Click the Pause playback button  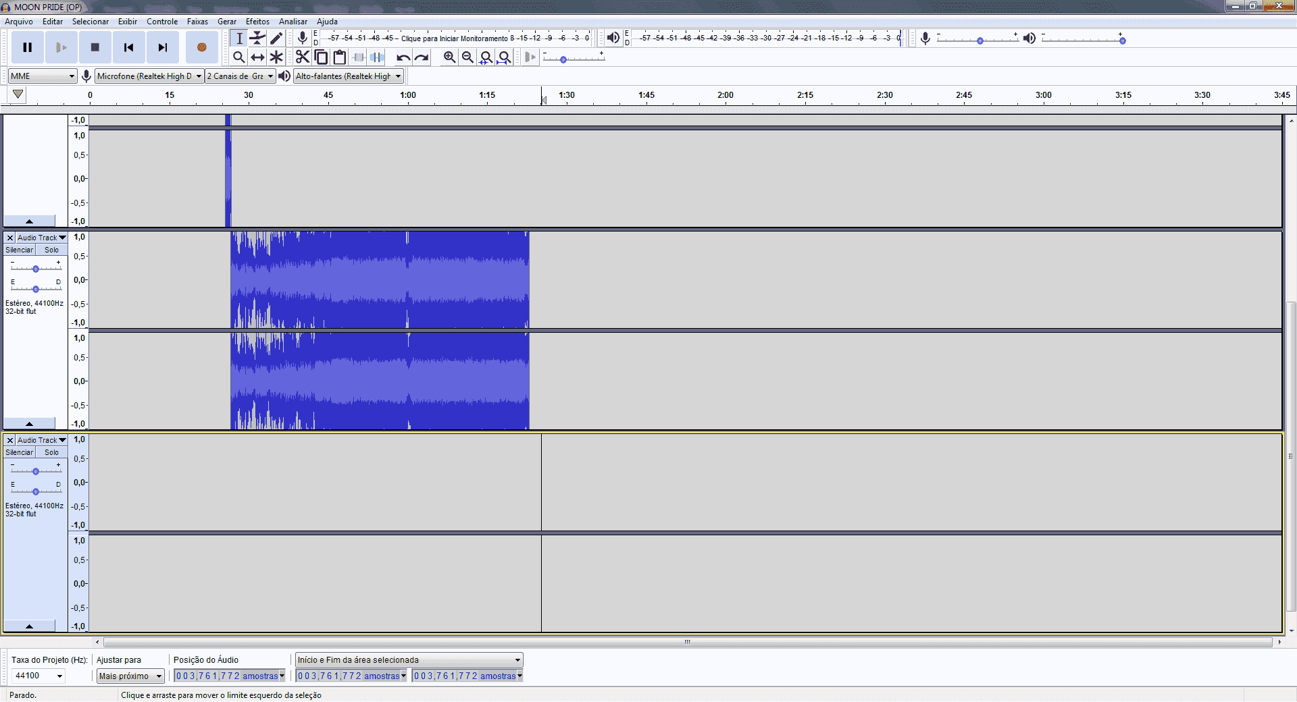[28, 47]
